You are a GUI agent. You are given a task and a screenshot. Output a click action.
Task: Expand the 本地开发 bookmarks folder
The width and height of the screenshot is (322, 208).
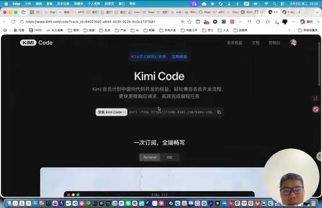coord(167,30)
